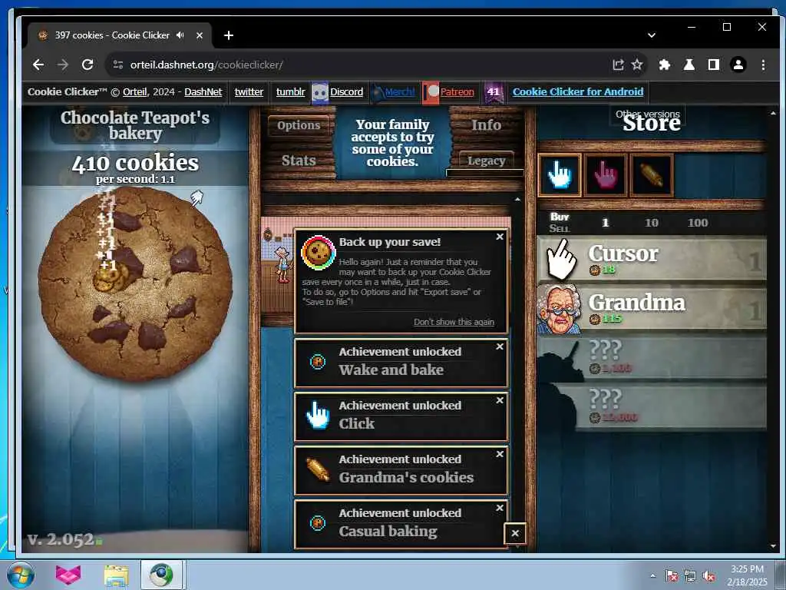The height and width of the screenshot is (590, 786).
Task: Open the Windows Start menu
Action: (21, 575)
